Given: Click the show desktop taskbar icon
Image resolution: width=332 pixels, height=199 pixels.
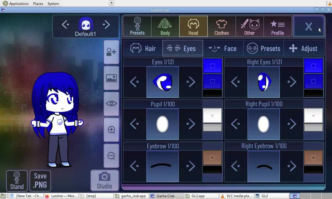Looking at the screenshot, I should point(3,196).
